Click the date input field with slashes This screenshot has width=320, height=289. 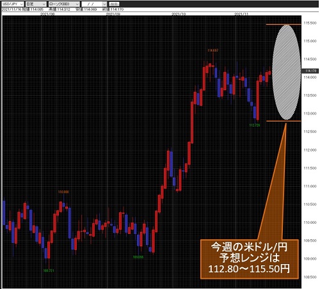coord(92,4)
